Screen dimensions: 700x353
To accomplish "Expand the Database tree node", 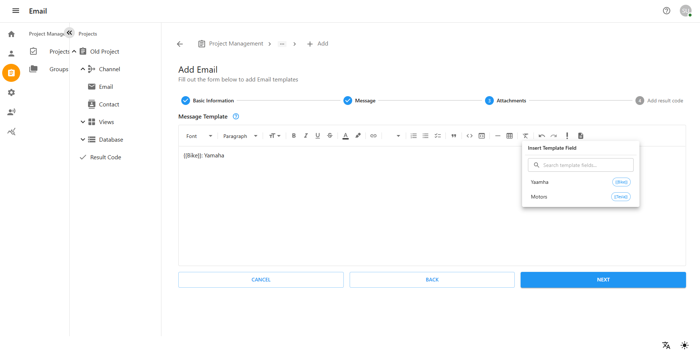I will coord(83,139).
